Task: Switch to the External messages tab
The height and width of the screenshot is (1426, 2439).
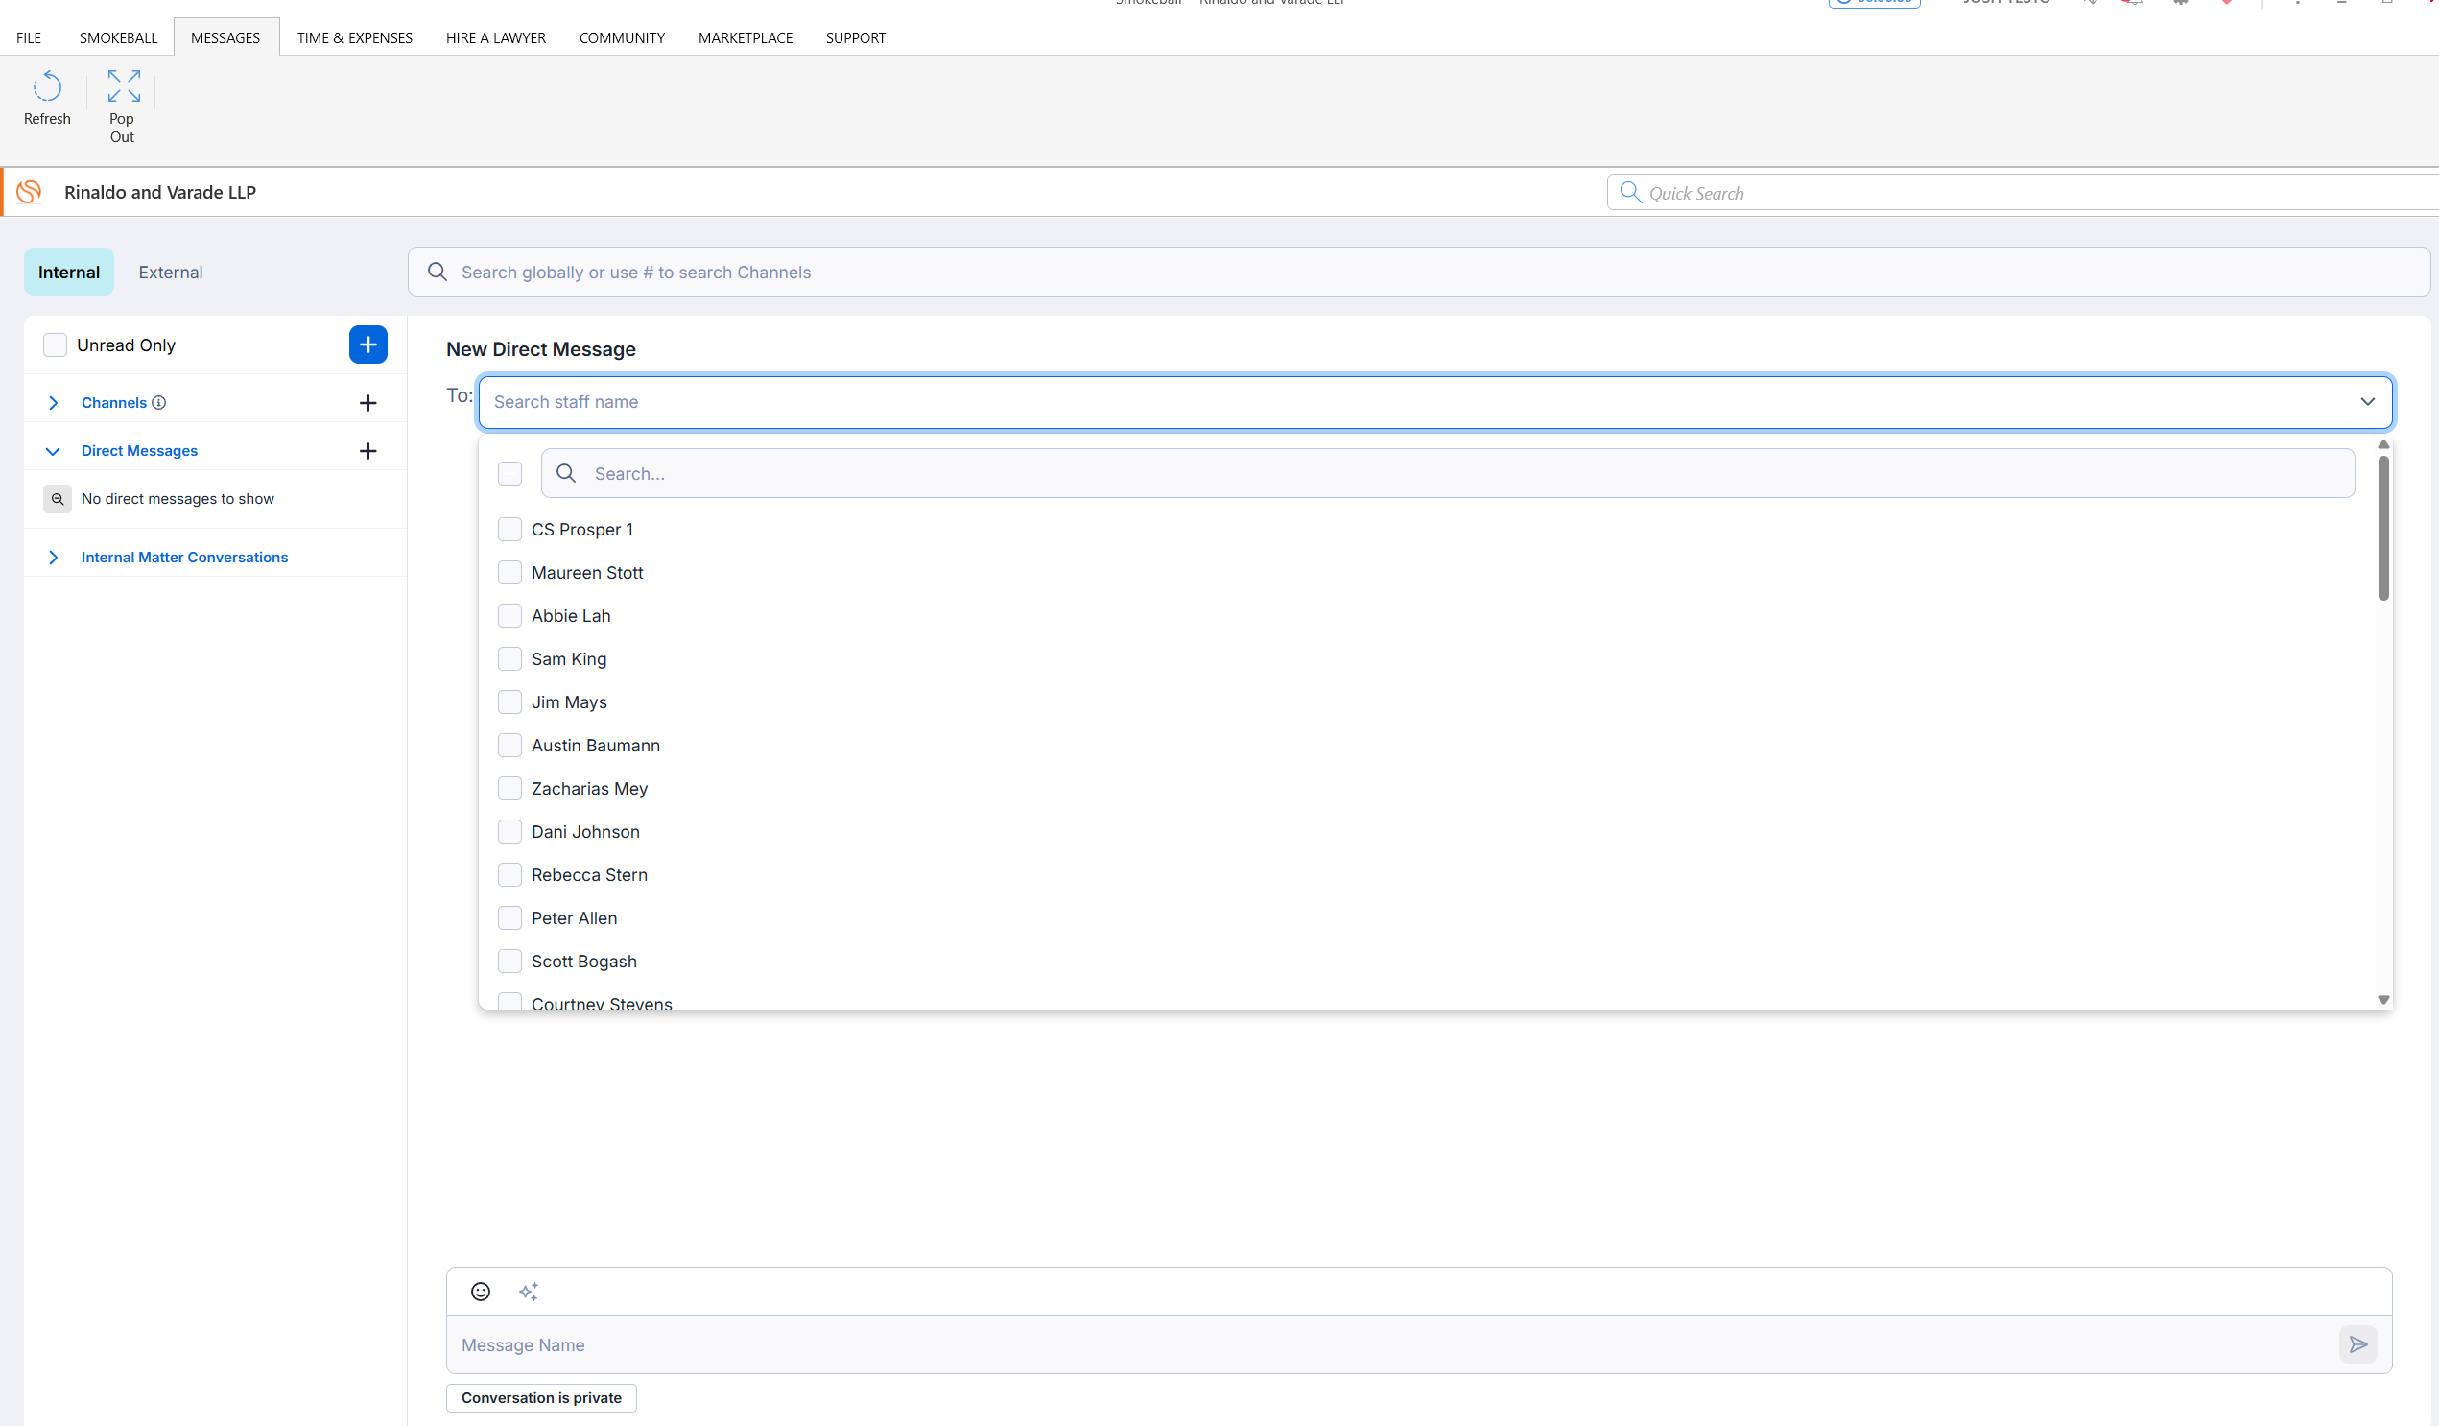Action: click(x=171, y=272)
